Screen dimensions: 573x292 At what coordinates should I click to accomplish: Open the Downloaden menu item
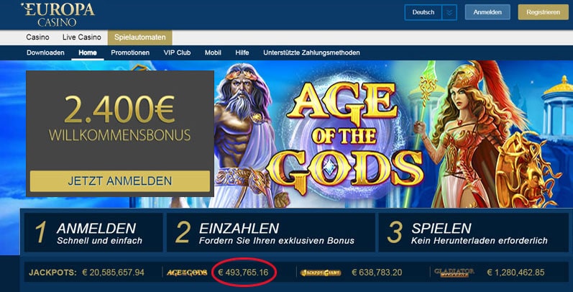(46, 53)
